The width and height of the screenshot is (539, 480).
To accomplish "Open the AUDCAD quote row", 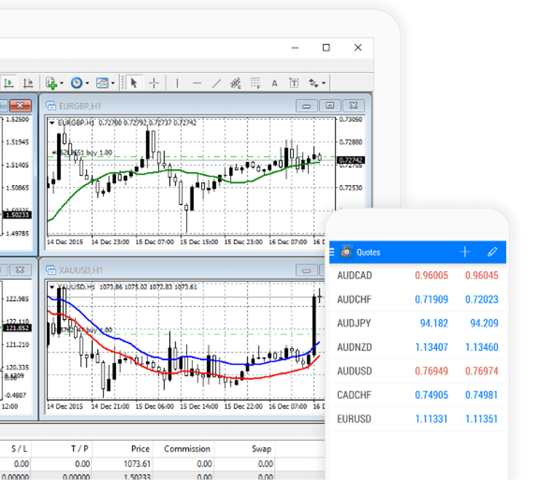I will tap(417, 275).
